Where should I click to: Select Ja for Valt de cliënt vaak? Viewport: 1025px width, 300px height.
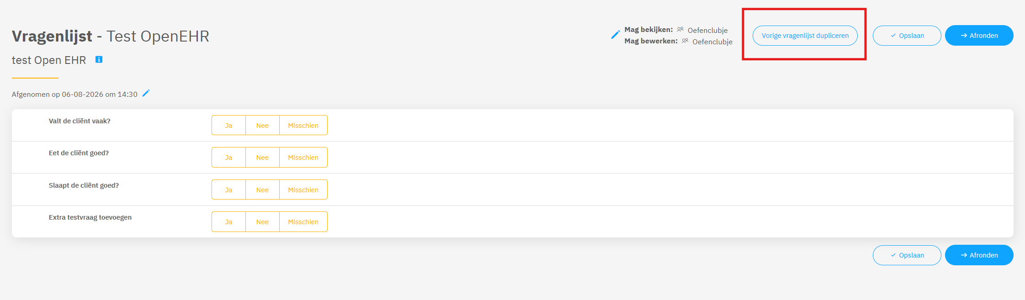(x=228, y=125)
